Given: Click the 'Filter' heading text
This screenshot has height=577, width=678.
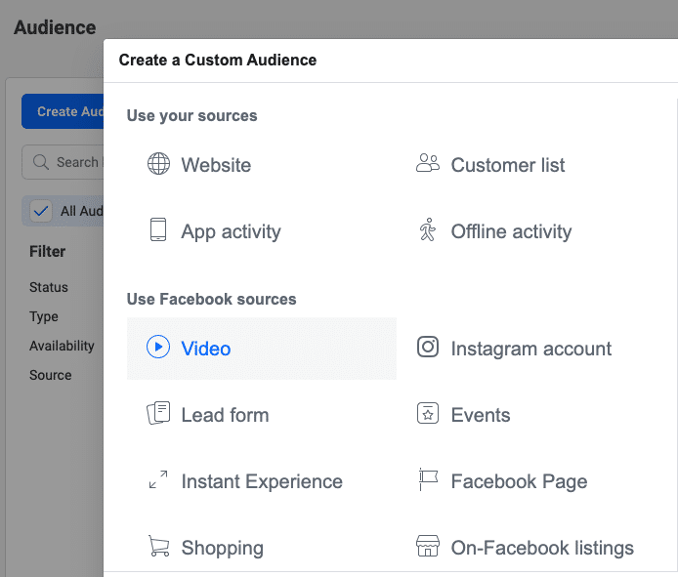Looking at the screenshot, I should [x=47, y=251].
